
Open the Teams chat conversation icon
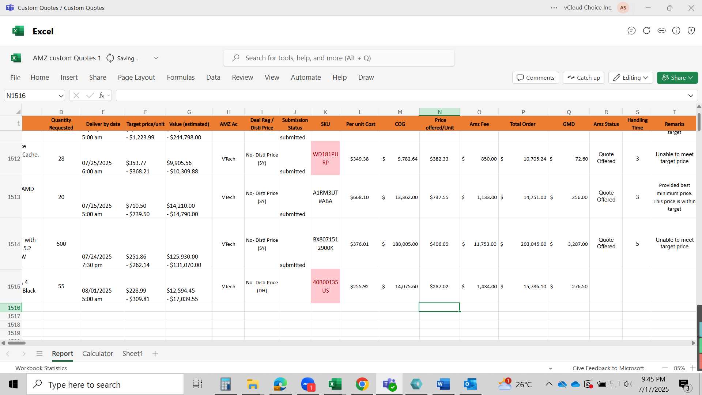click(631, 31)
